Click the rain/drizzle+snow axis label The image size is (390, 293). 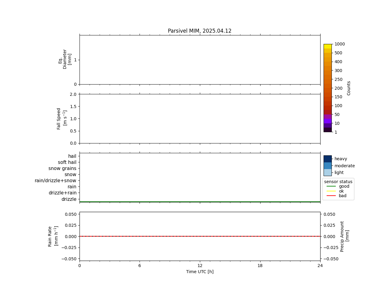pyautogui.click(x=55, y=181)
